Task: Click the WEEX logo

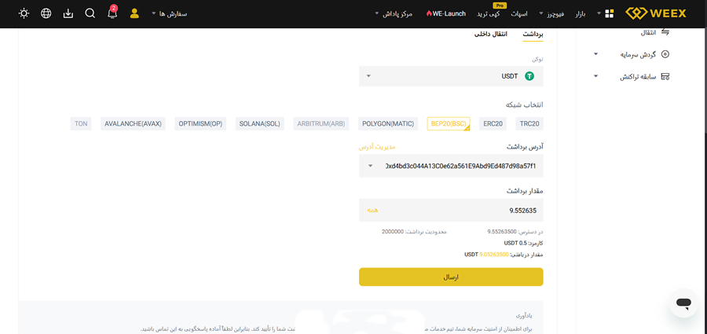Action: (x=656, y=13)
